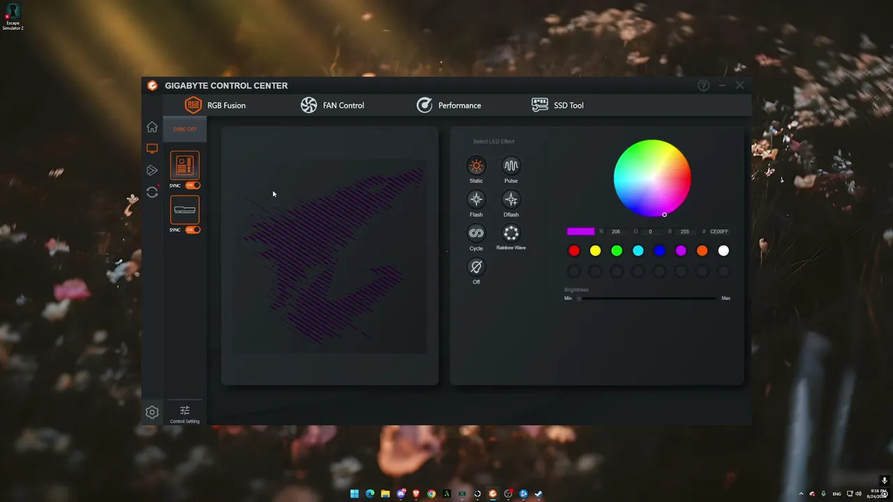Image resolution: width=893 pixels, height=502 pixels.
Task: Select the Static LED effect
Action: tap(476, 165)
